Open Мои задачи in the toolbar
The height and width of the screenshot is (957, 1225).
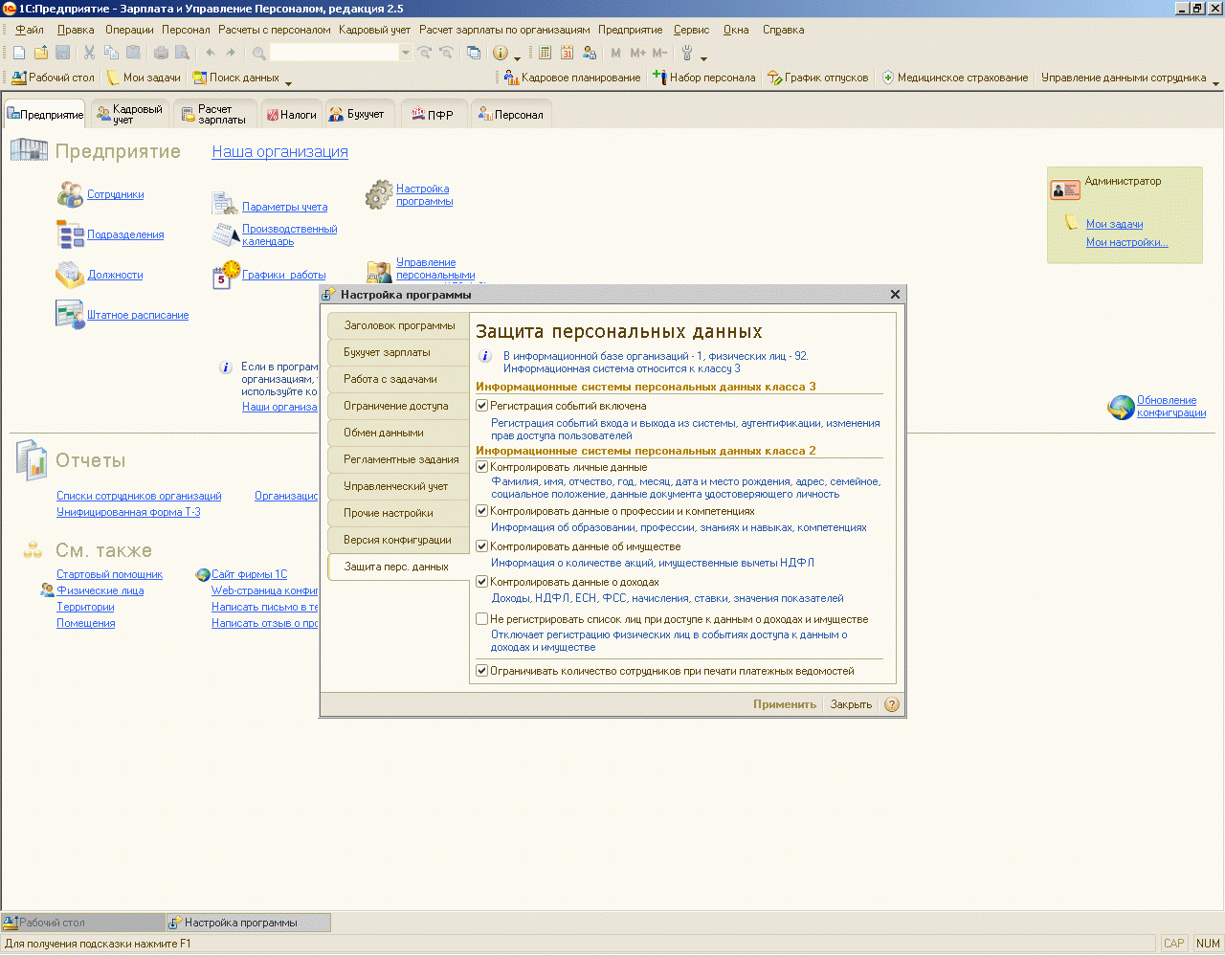[x=144, y=78]
